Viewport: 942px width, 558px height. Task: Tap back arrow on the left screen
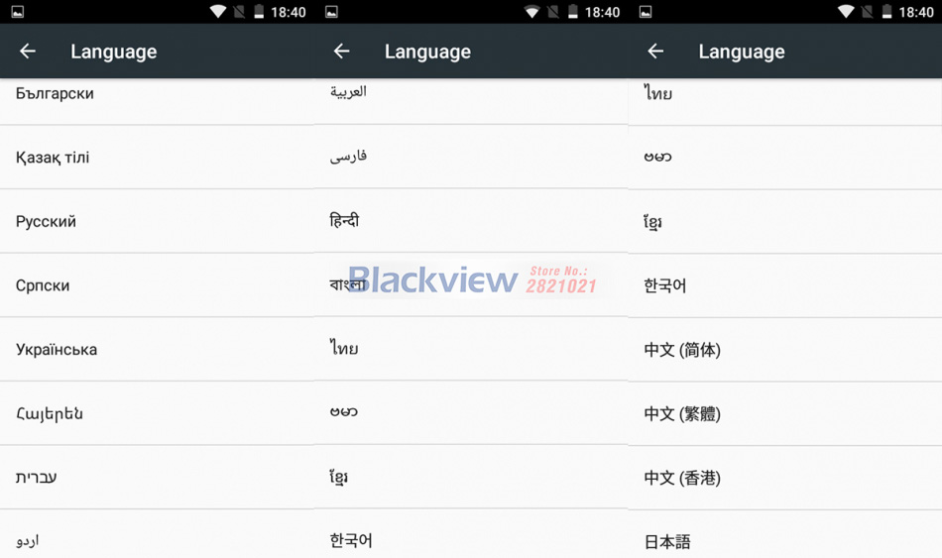(x=28, y=52)
